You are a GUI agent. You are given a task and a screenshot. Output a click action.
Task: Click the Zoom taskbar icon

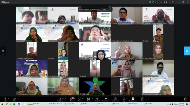point(19,104)
